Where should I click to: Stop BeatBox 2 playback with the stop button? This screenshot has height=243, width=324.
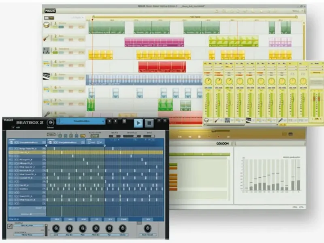click(149, 123)
